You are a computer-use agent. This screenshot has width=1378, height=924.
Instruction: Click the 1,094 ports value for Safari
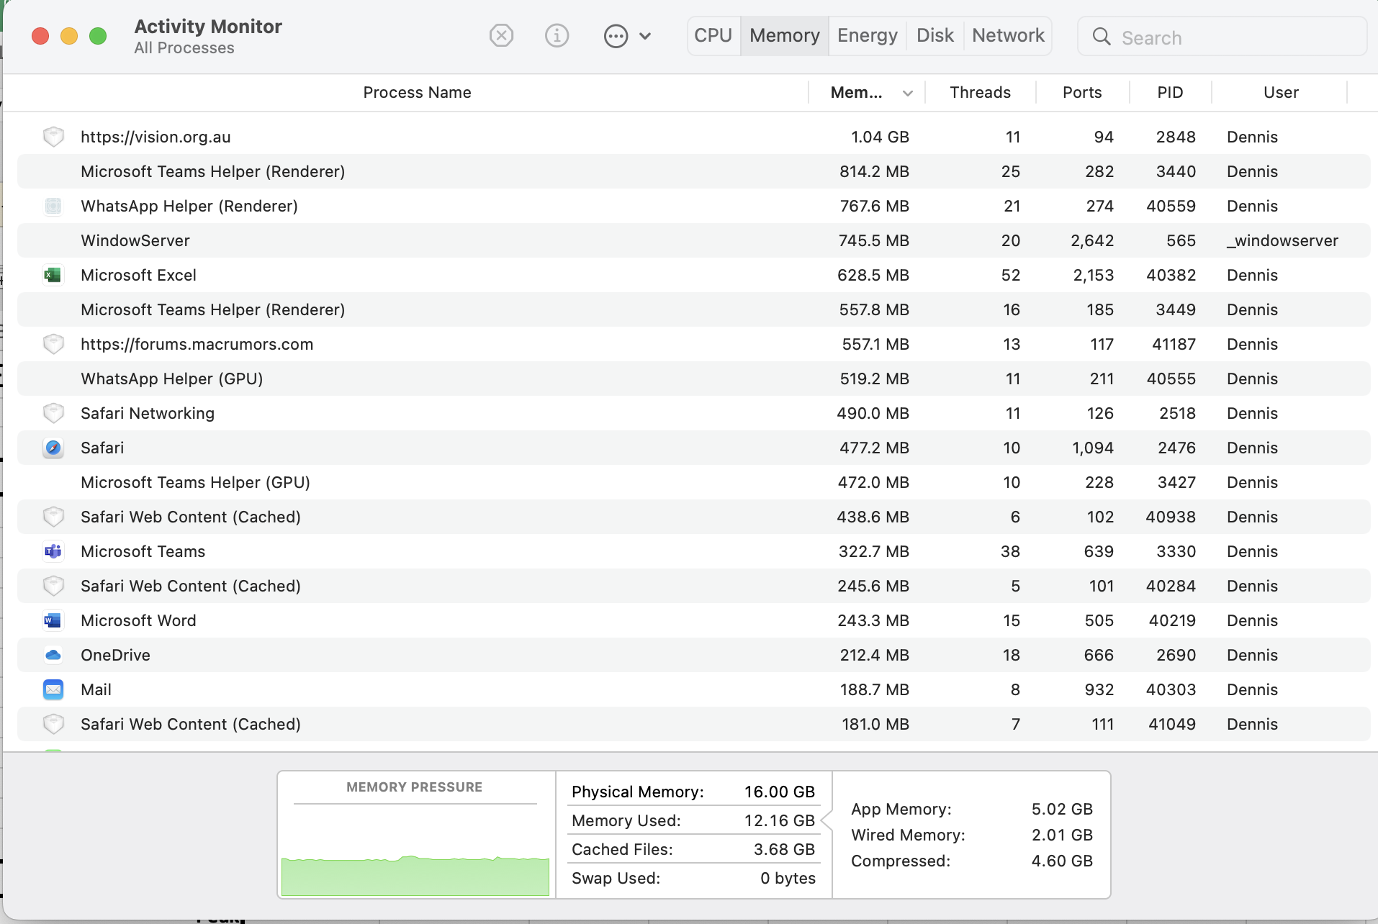point(1093,448)
